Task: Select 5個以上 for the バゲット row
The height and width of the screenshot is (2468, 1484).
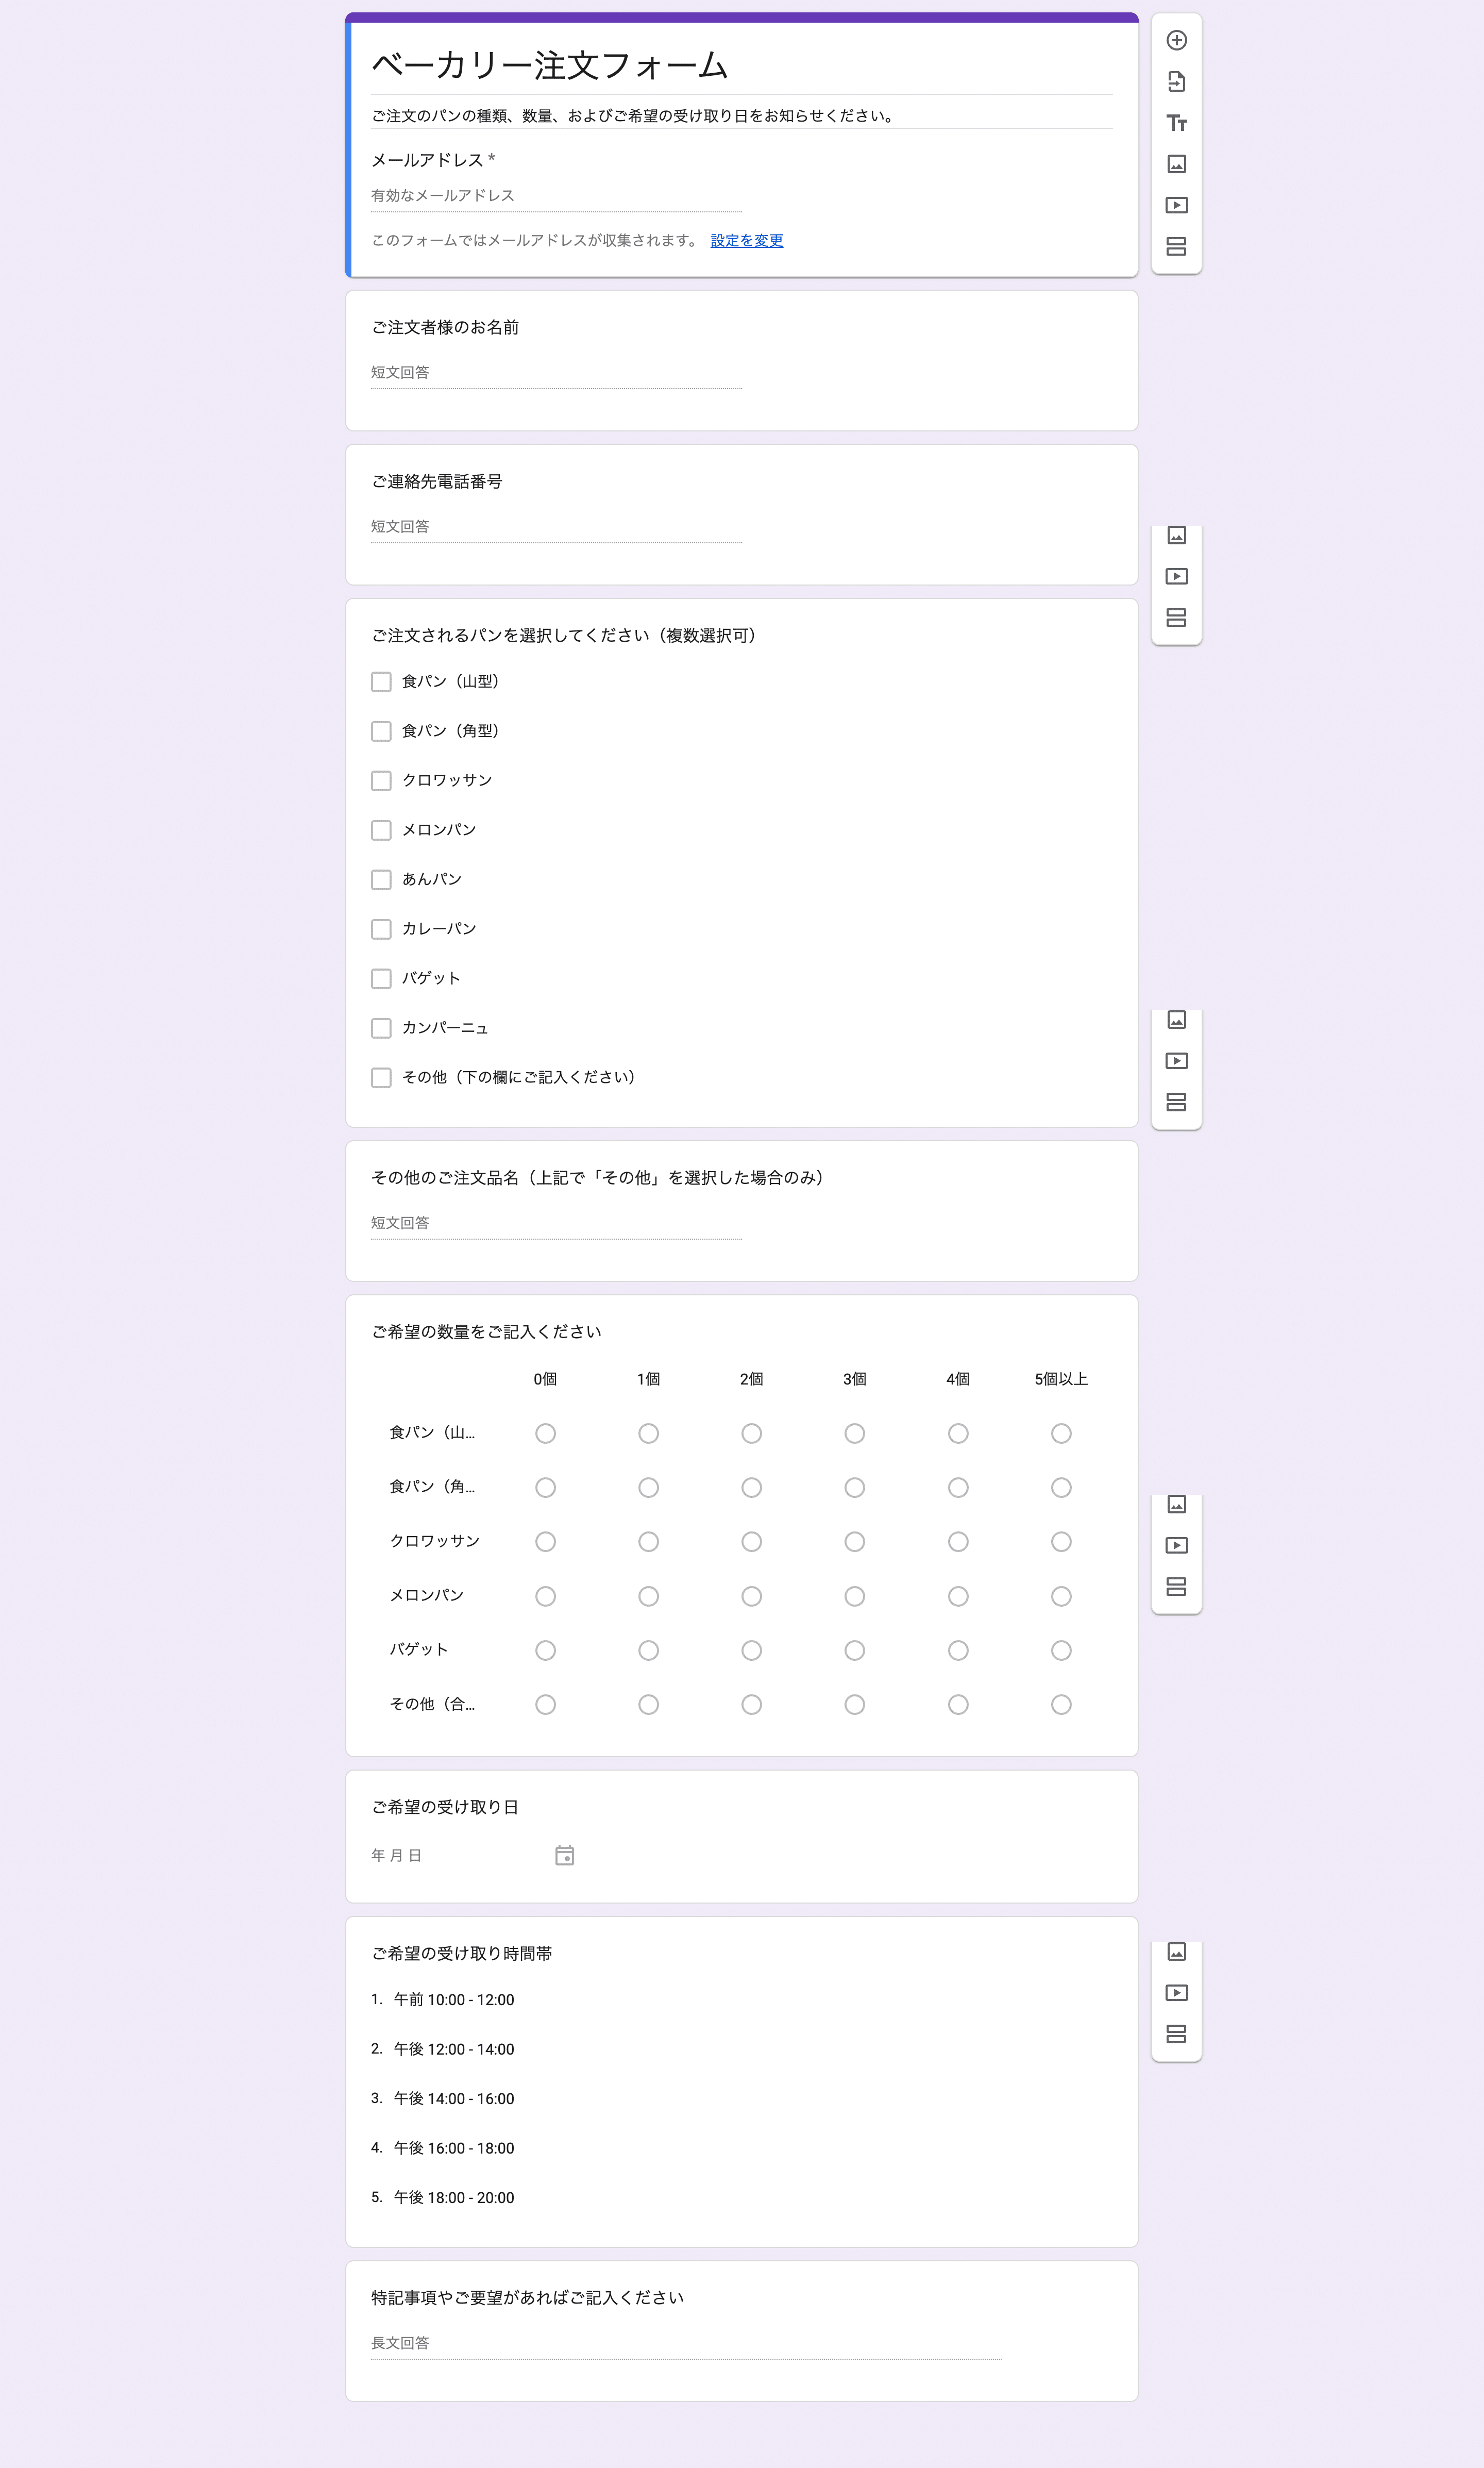Action: click(x=1061, y=1650)
